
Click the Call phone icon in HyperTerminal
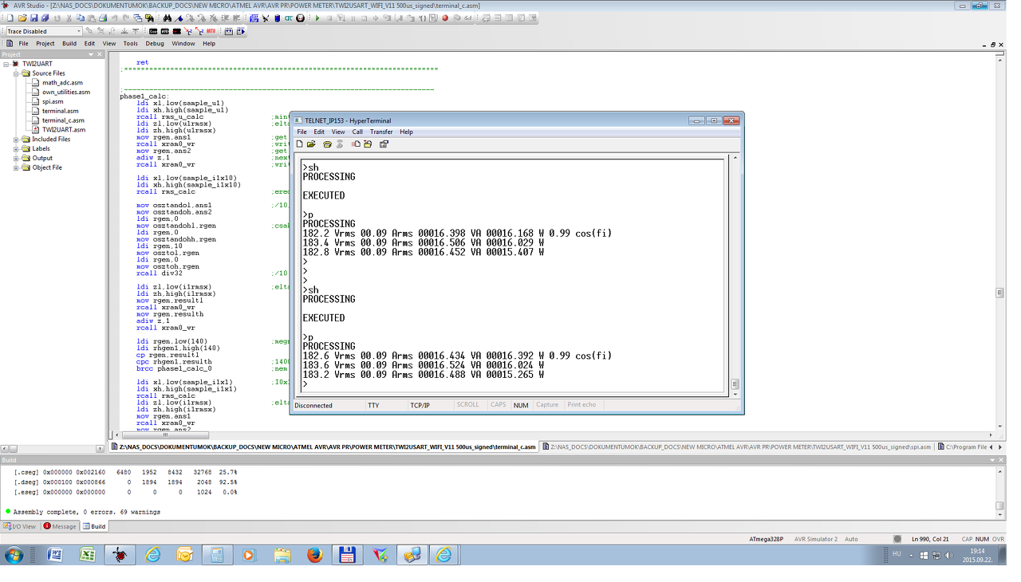coord(327,144)
